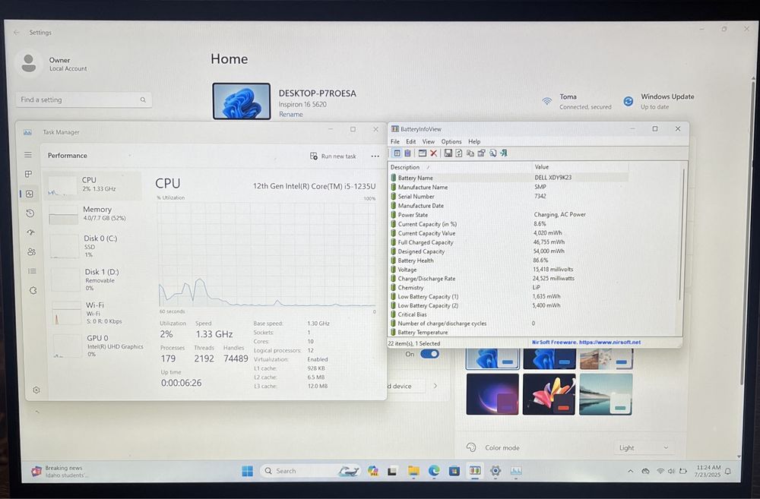Expand the device row chevron in Settings
760x499 pixels.
435,386
